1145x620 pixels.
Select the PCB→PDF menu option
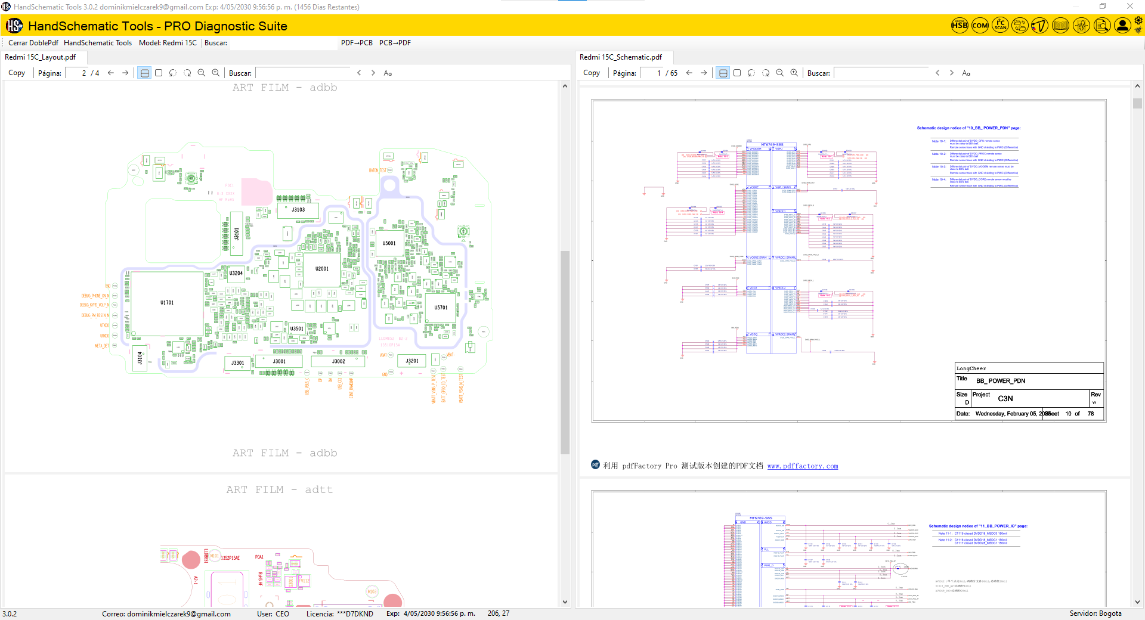point(395,43)
